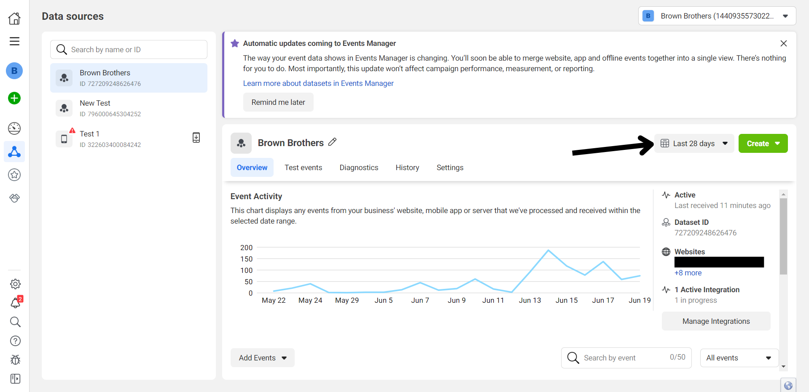Viewport: 809px width, 392px height.
Task: Click the phone download icon beside Test 1
Action: click(196, 138)
